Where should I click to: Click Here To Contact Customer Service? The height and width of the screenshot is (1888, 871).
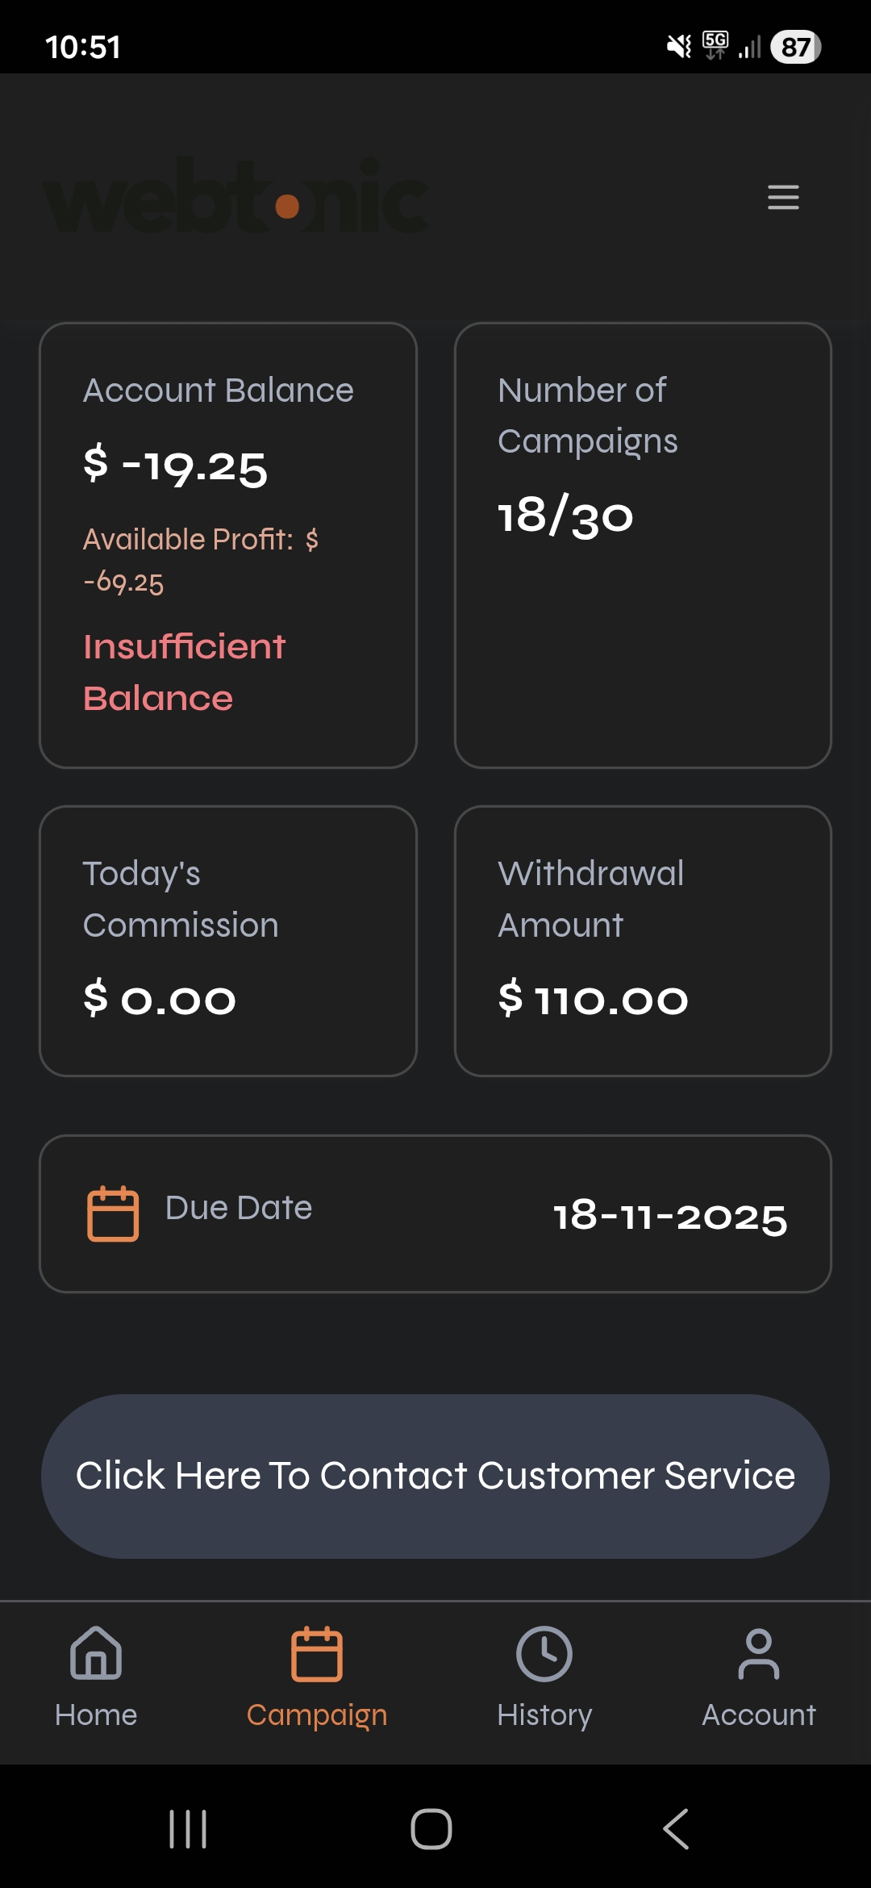click(435, 1476)
